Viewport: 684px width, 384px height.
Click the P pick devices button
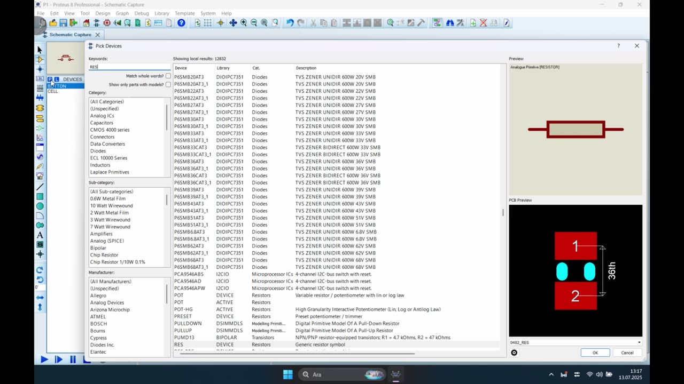click(x=50, y=79)
